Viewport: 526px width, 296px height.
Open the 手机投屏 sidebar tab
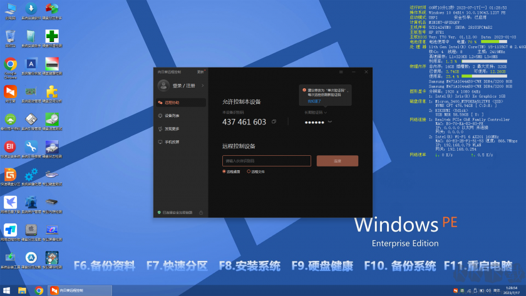pyautogui.click(x=181, y=142)
